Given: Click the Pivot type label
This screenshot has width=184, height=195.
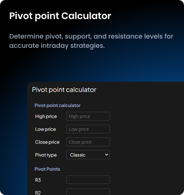Looking at the screenshot, I should click(x=46, y=155).
